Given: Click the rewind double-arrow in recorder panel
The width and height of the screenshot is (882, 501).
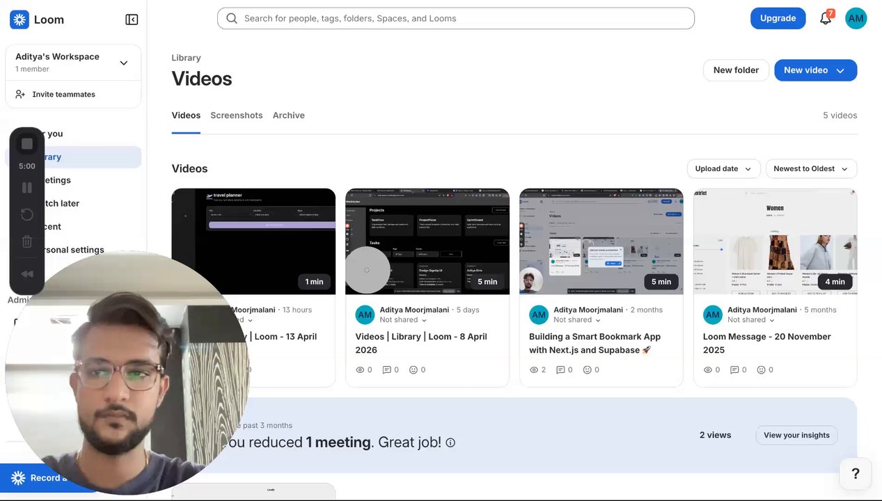Looking at the screenshot, I should (27, 273).
